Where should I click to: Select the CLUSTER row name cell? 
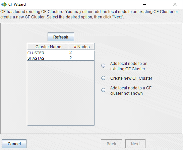pos(48,53)
